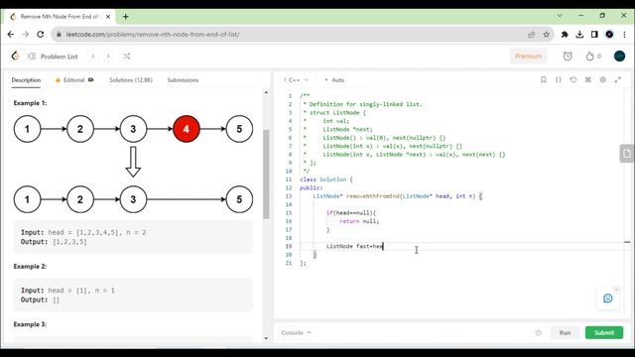Switch to the Description tab
The width and height of the screenshot is (635, 357).
pos(26,80)
